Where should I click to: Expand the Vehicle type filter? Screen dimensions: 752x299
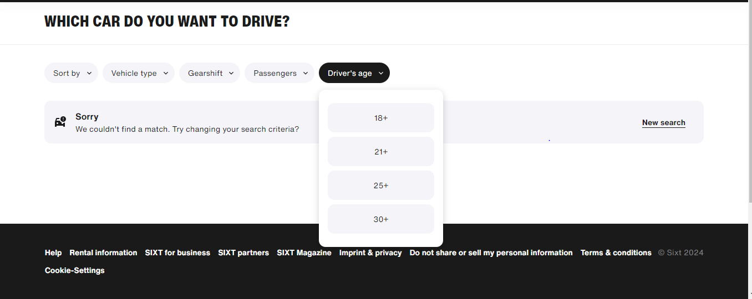[x=134, y=73]
